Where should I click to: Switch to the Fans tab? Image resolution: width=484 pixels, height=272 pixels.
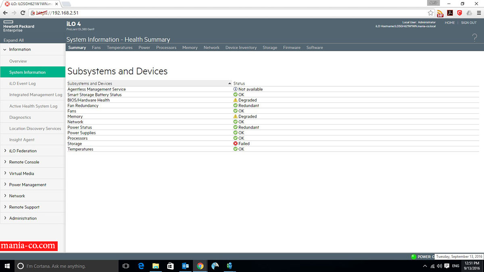point(96,48)
